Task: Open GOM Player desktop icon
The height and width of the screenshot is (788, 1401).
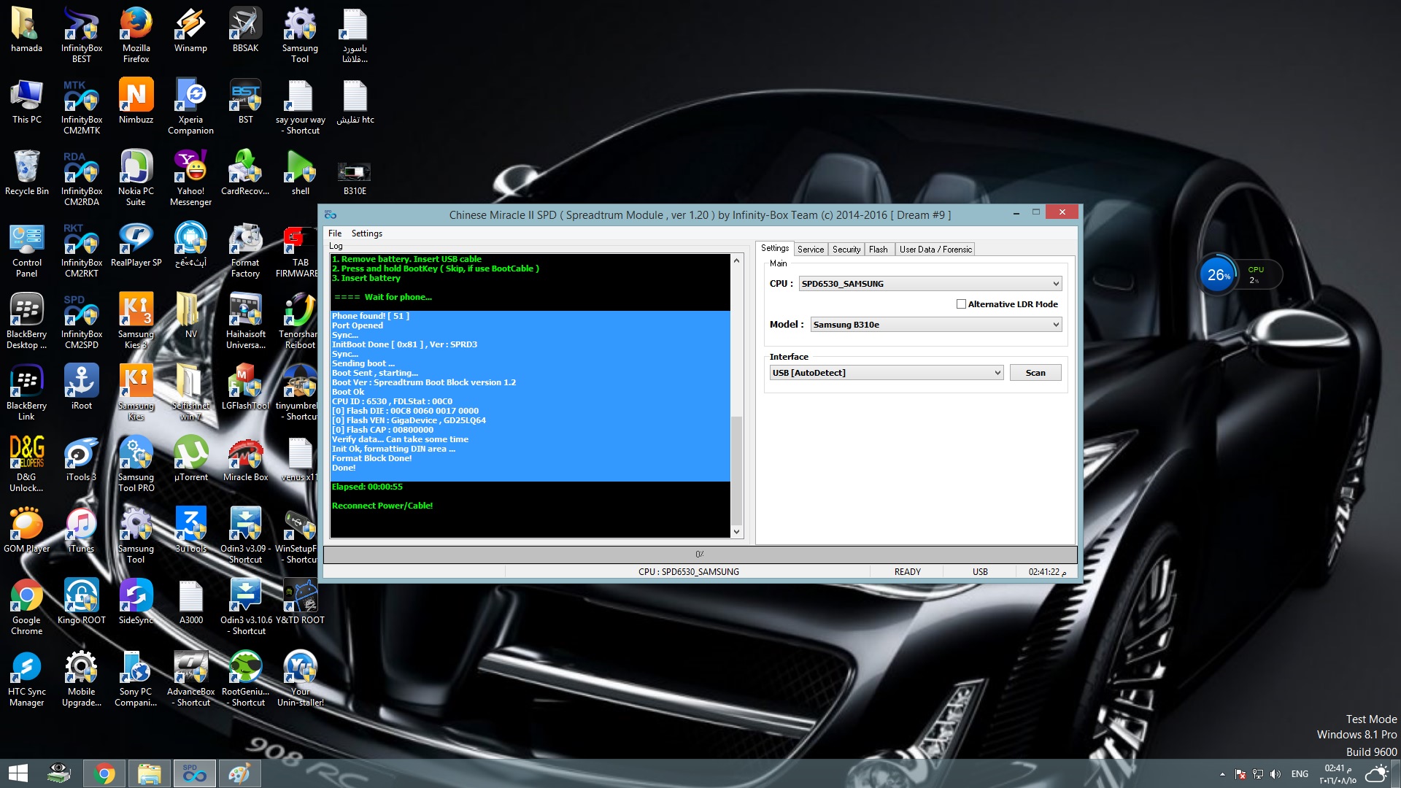Action: 27,530
